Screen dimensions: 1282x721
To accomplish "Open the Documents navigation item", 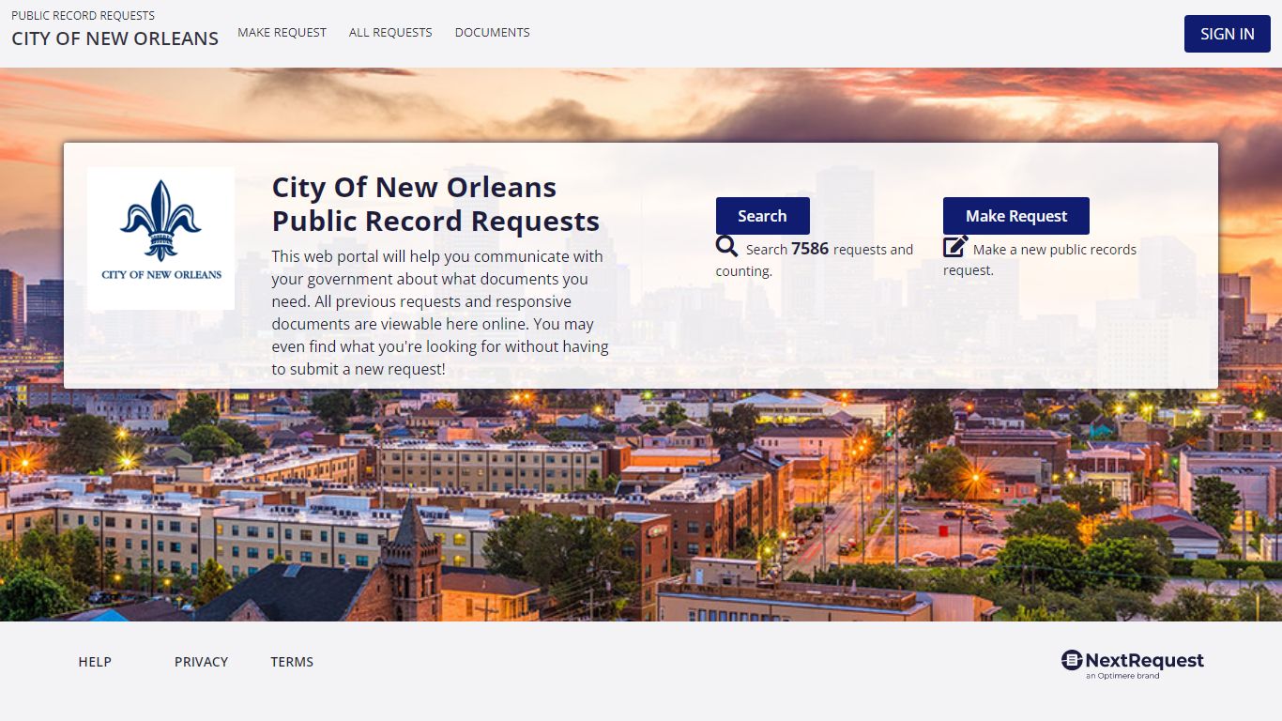I will [492, 32].
